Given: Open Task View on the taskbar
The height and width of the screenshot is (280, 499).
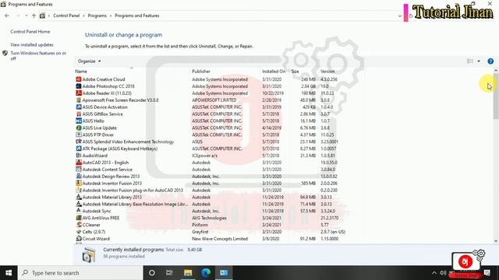Looking at the screenshot, I should 169,273.
